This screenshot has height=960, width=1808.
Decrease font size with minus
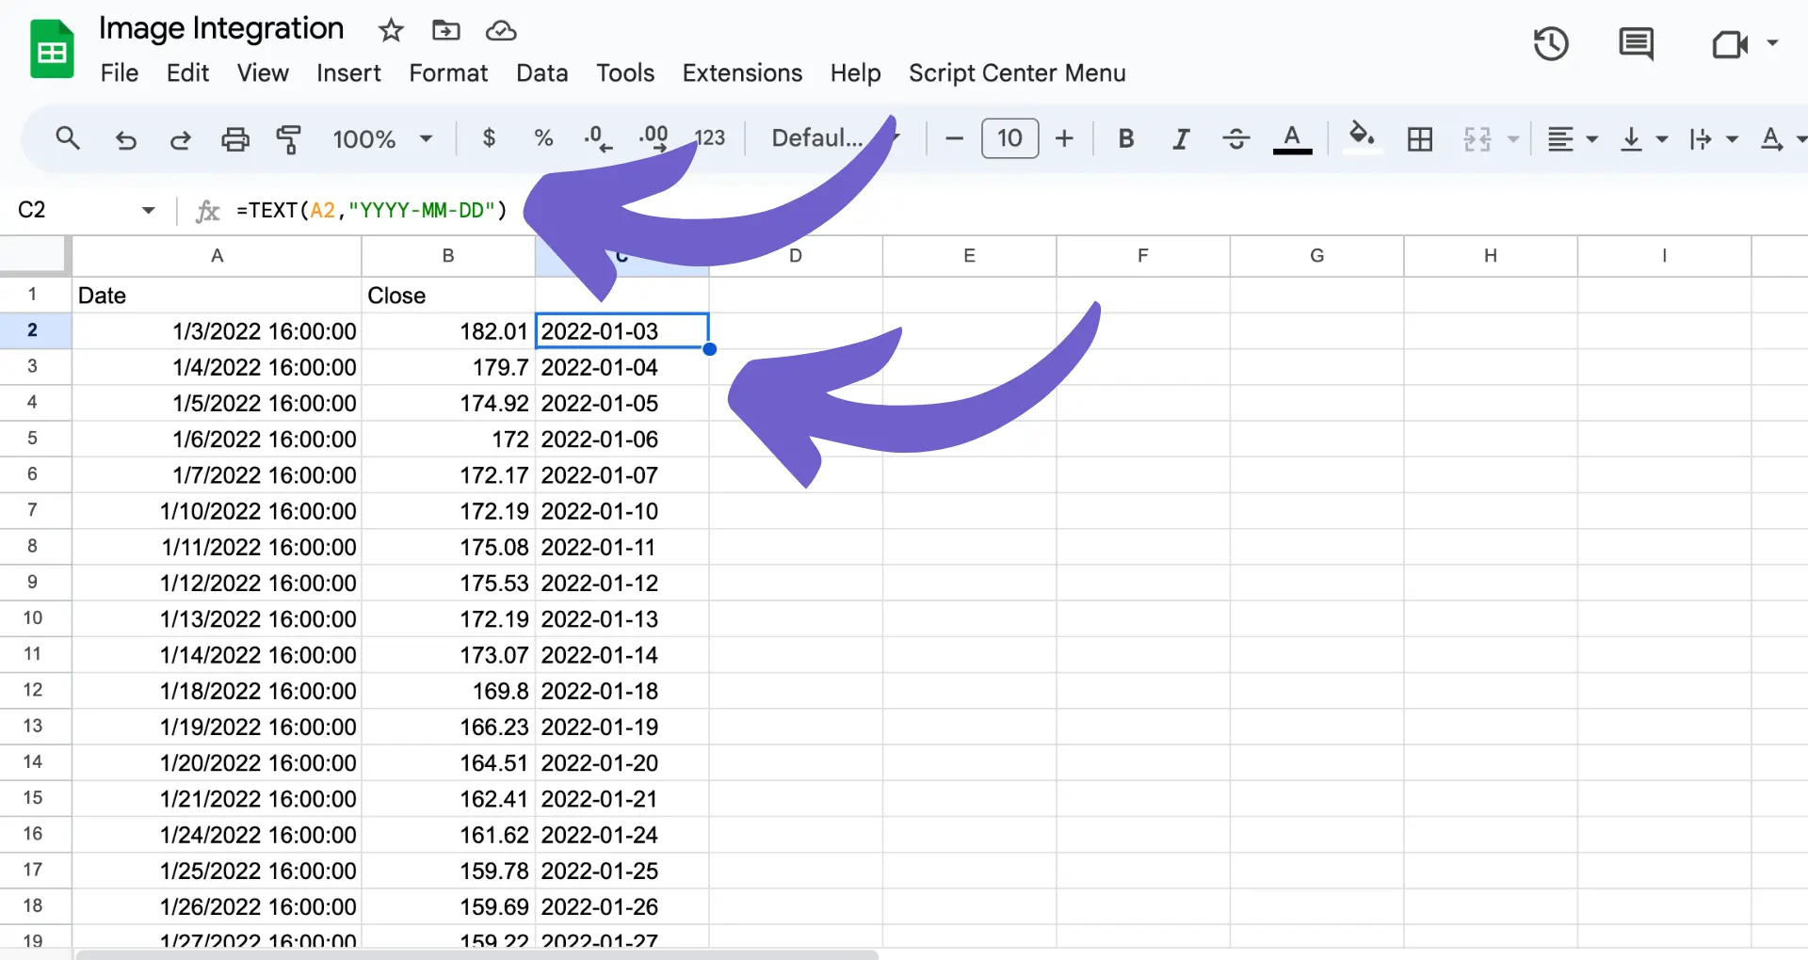954,138
